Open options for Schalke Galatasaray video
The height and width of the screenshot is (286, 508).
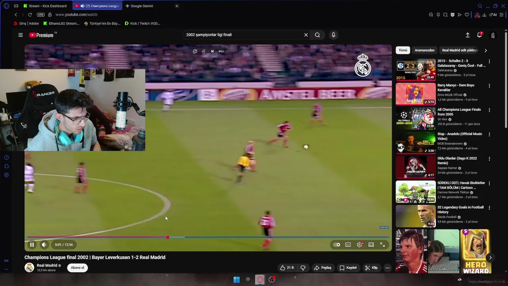[x=489, y=62]
